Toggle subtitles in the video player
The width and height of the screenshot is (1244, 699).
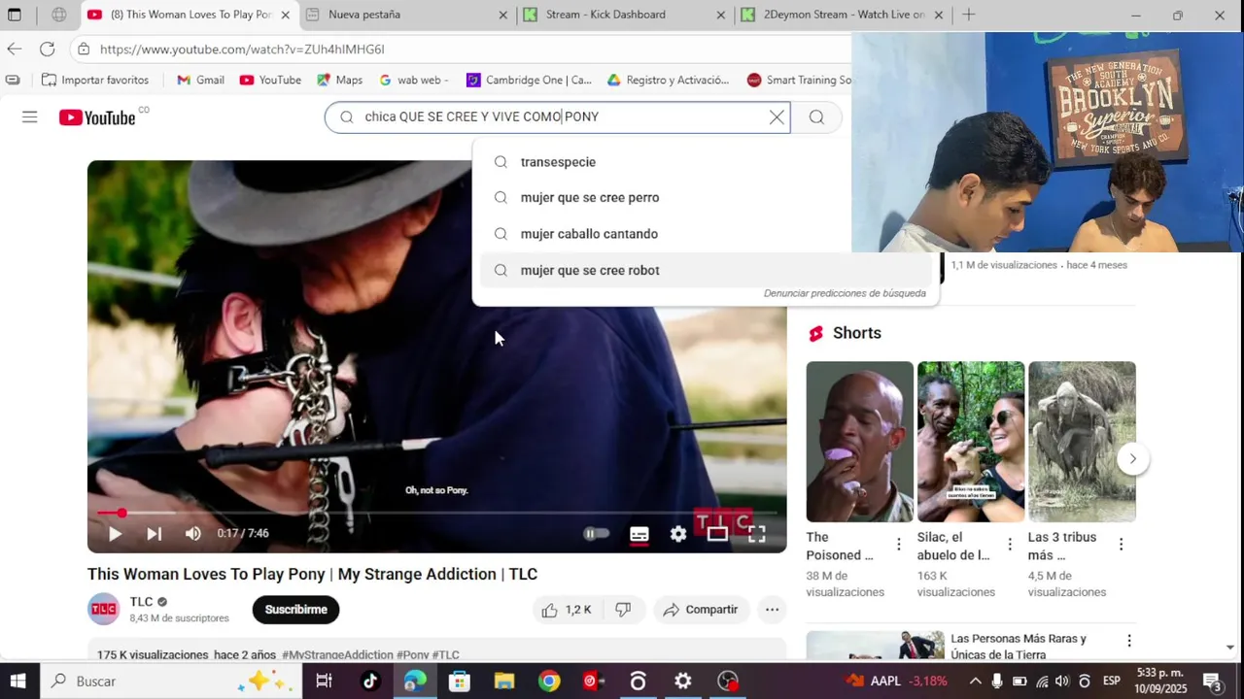tap(639, 533)
